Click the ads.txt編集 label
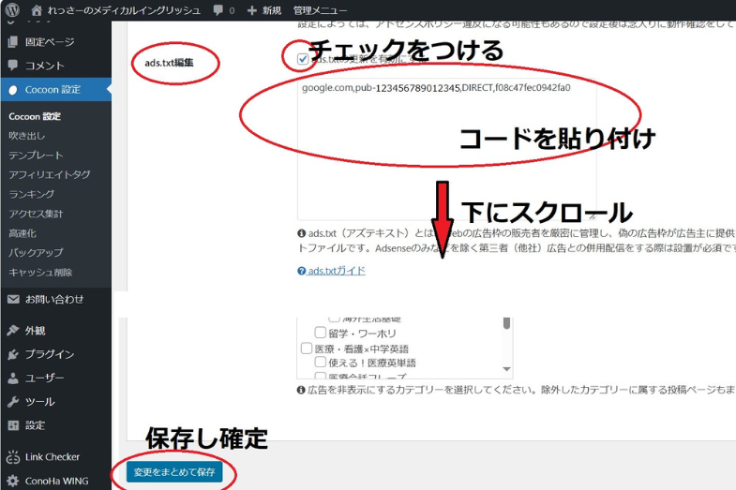Viewport: 736px width, 490px height. point(169,63)
